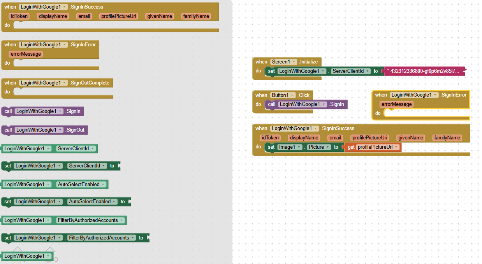The width and height of the screenshot is (482, 264).
Task: Click the idToken parameter in flyout SignInSuccess
Action: coord(19,16)
